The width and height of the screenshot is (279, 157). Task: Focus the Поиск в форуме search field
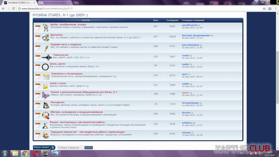70,148
